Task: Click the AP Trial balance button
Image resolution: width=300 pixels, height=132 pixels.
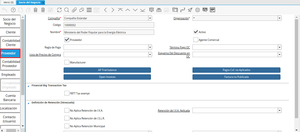Action: pyautogui.click(x=107, y=70)
